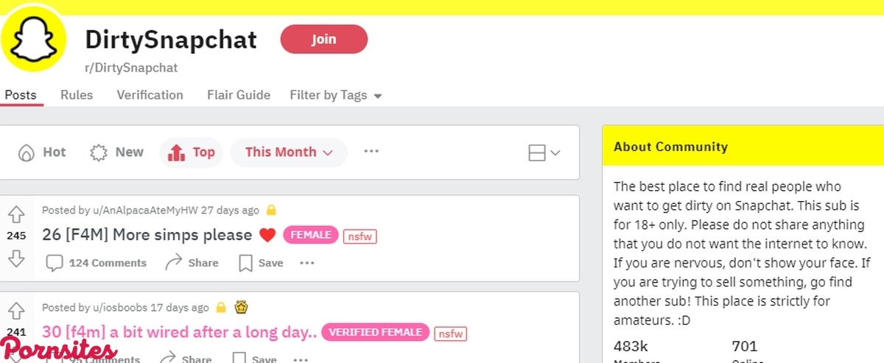Expand the Filter by Tags dropdown

click(336, 95)
